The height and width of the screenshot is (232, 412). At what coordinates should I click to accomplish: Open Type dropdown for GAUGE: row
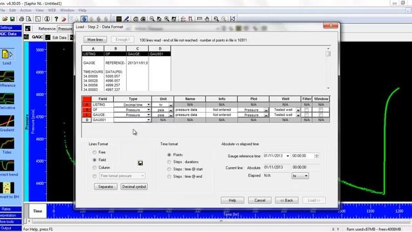click(x=149, y=115)
